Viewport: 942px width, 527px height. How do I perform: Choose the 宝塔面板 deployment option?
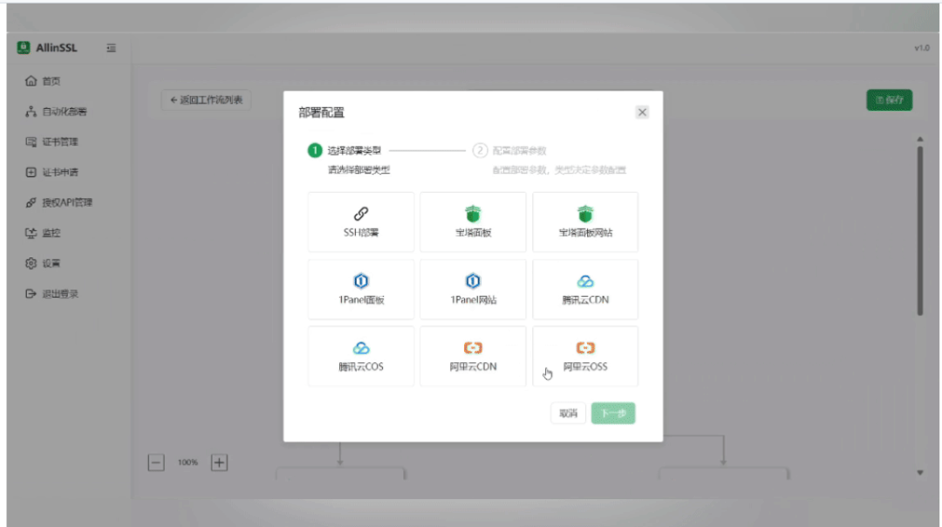(473, 222)
